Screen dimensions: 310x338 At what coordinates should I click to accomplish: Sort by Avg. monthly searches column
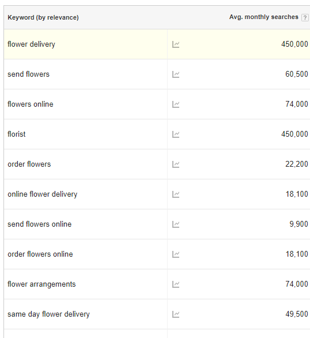[264, 17]
